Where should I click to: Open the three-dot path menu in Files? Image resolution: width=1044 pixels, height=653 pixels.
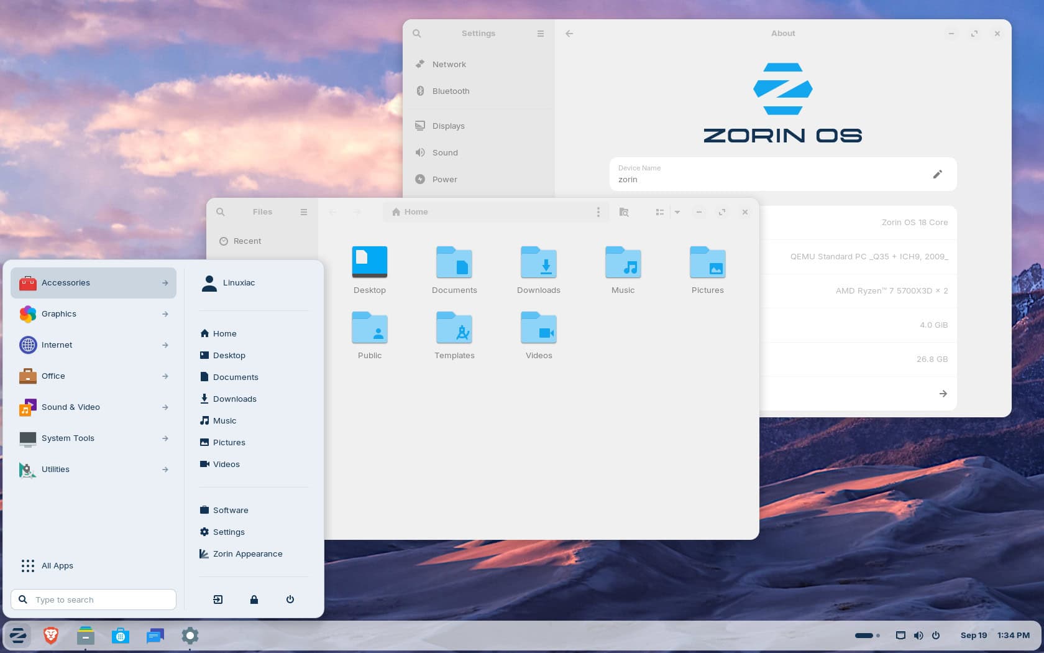[x=598, y=212]
